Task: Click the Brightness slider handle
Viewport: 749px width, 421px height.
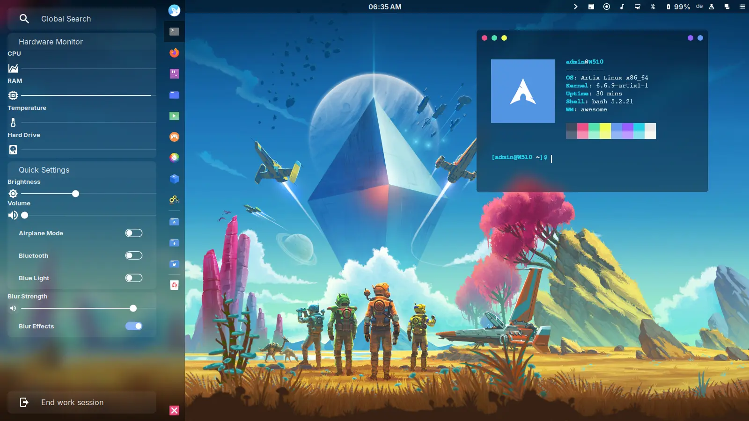Action: pyautogui.click(x=75, y=194)
